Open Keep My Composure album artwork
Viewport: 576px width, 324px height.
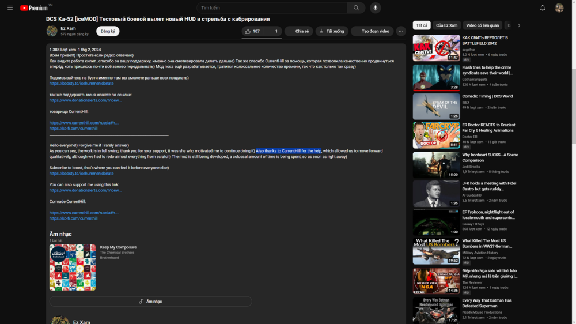point(73,268)
